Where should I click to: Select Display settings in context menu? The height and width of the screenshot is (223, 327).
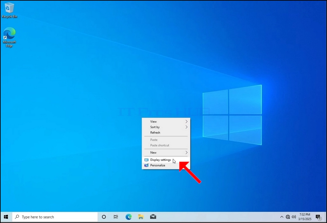pyautogui.click(x=166, y=160)
